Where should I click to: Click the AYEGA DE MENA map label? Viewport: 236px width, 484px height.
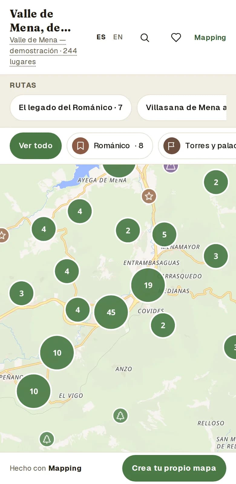(102, 180)
